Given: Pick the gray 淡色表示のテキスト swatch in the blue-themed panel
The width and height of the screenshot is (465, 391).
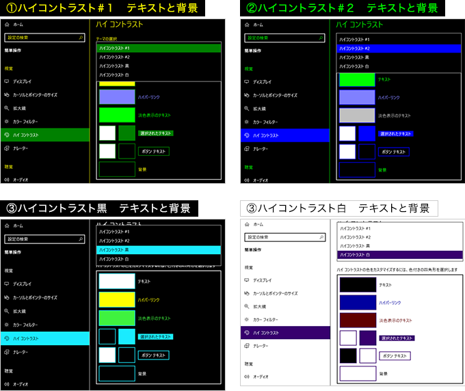Looking at the screenshot, I should tap(358, 116).
